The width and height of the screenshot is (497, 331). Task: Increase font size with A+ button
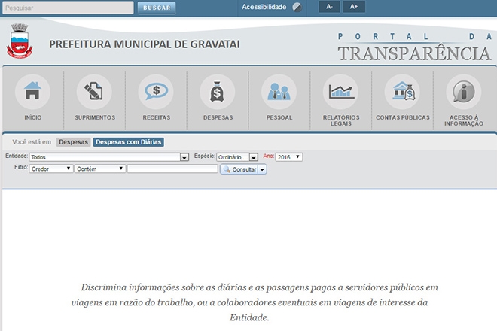[x=354, y=7]
